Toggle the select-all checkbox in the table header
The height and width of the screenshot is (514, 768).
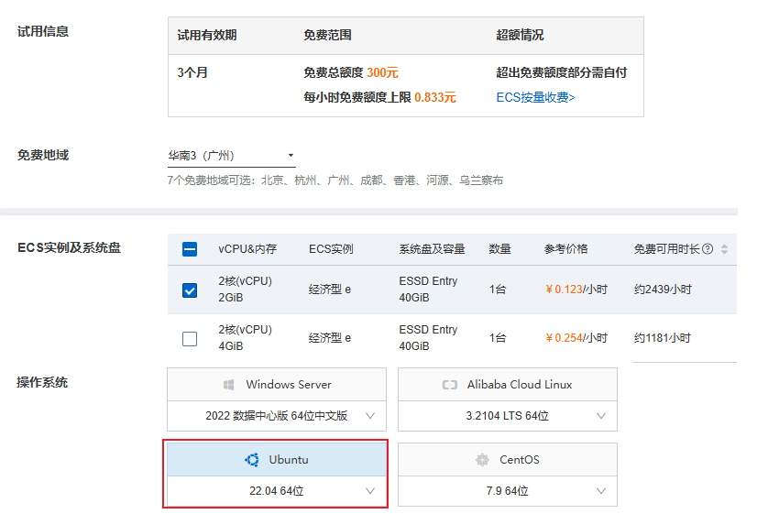point(190,249)
